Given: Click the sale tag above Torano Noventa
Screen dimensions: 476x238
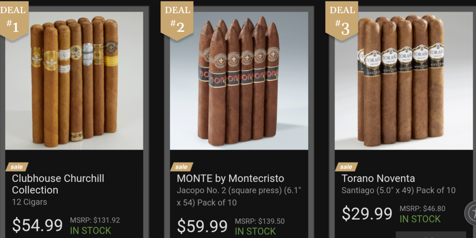Looking at the screenshot, I should pyautogui.click(x=346, y=167).
